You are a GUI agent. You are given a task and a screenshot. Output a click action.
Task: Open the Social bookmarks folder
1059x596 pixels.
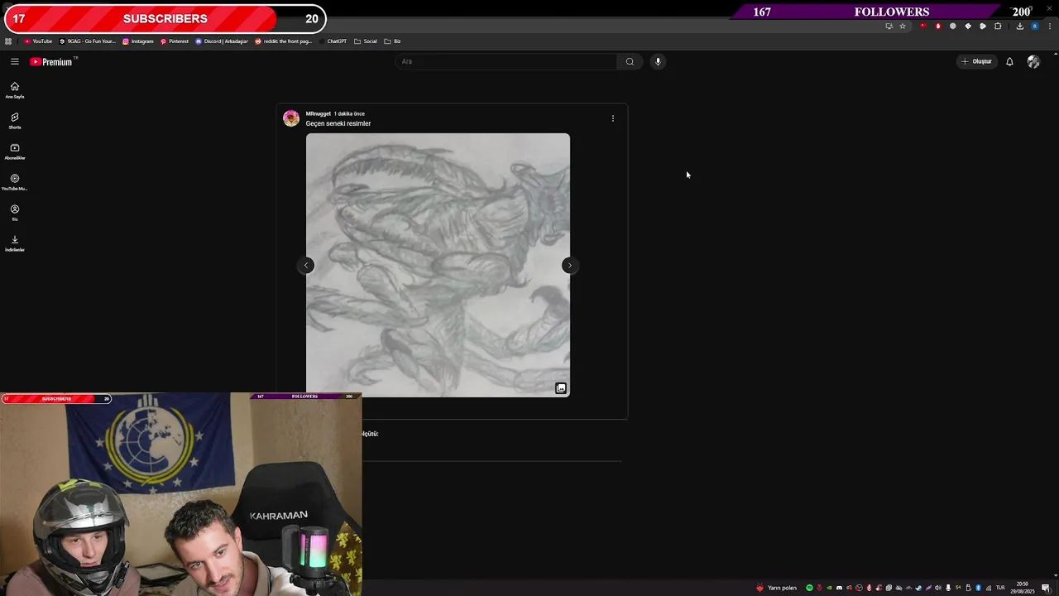[366, 41]
